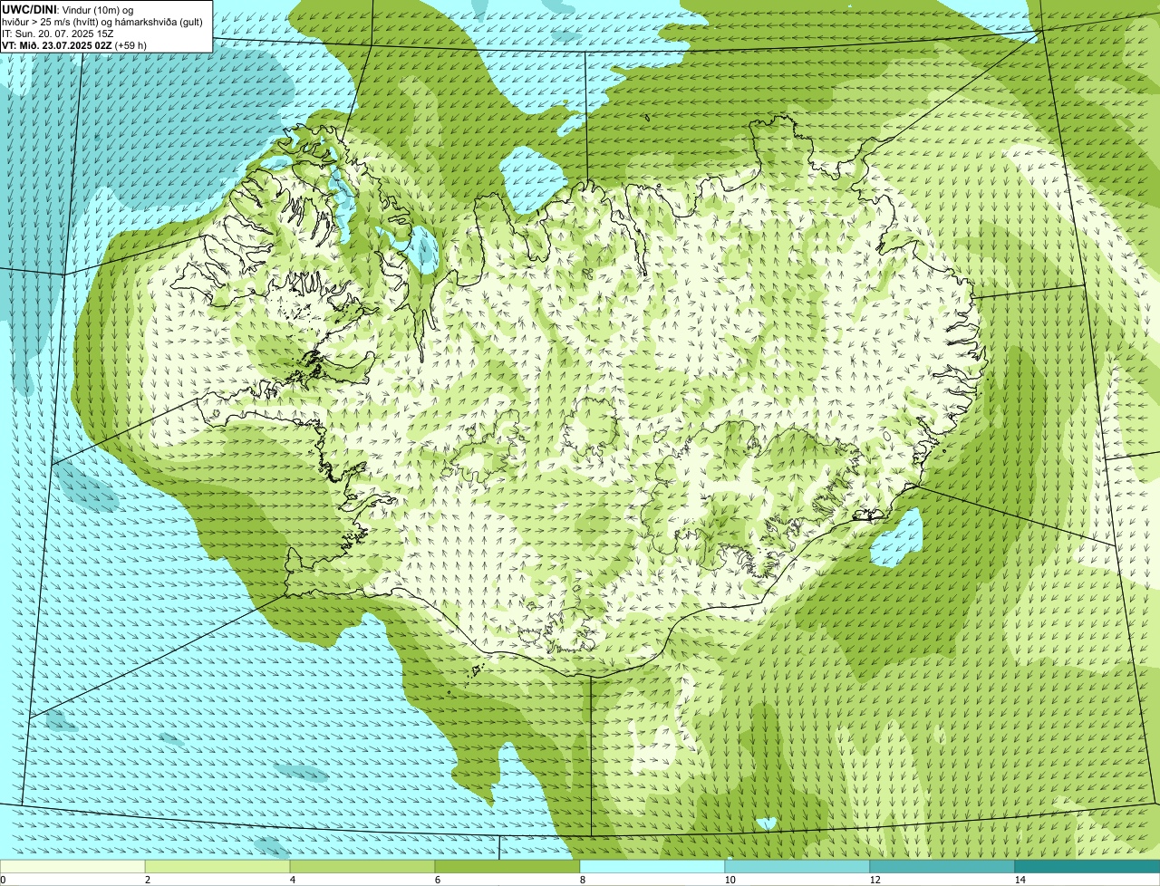This screenshot has height=886, width=1160.
Task: Click the "VT: Mið. 23.07.2025 02Z (+59 h)" line
Action: pos(74,45)
